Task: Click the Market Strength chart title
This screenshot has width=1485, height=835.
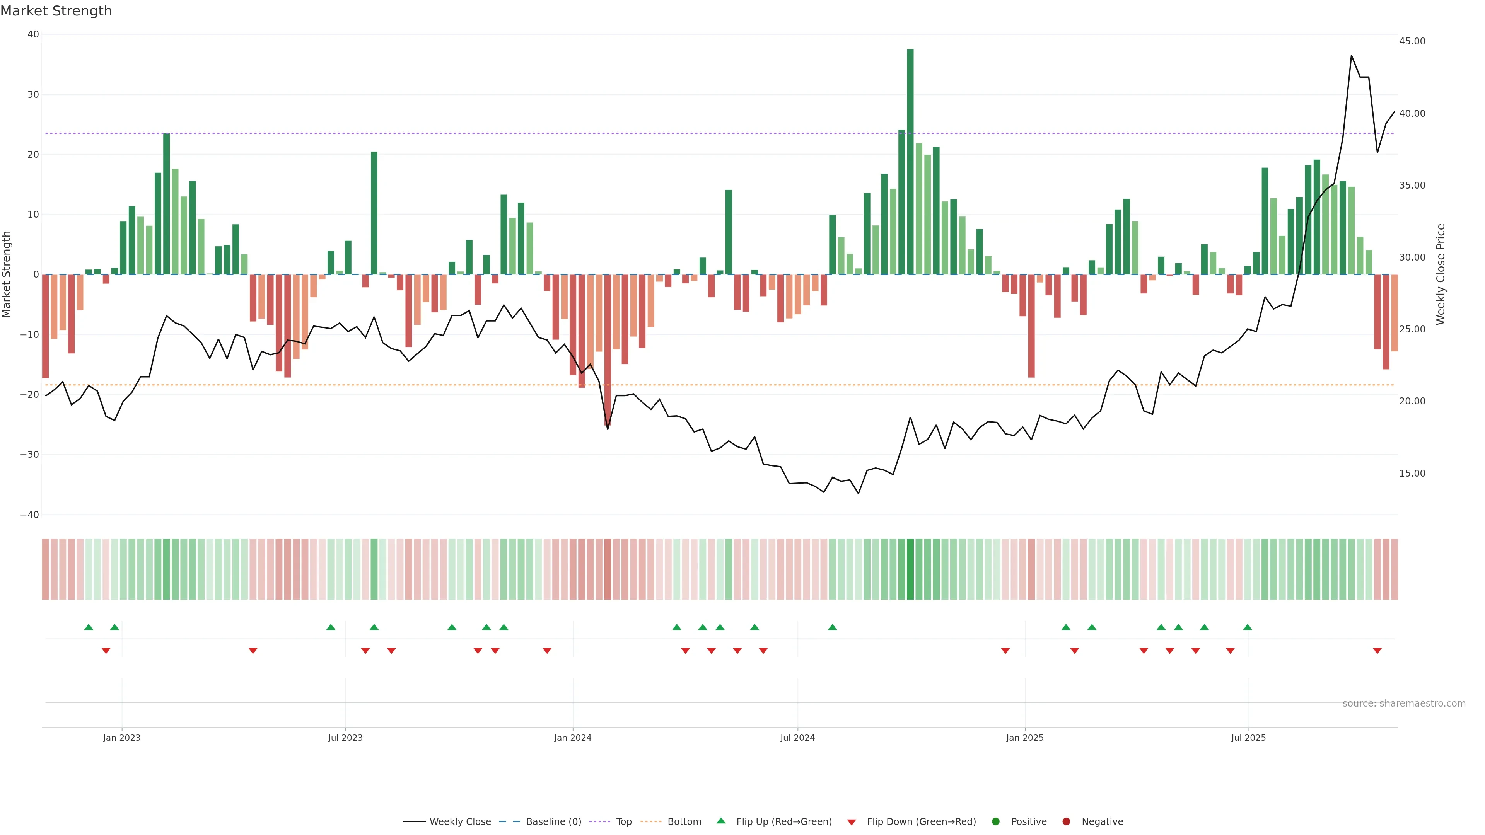Action: click(56, 11)
